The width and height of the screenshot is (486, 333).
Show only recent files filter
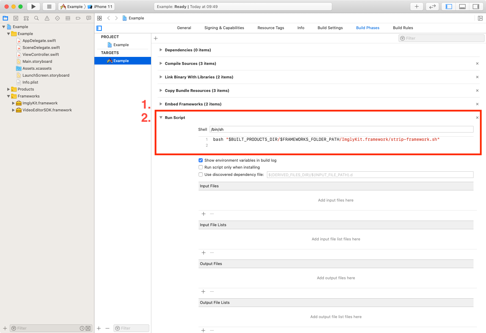coord(82,328)
